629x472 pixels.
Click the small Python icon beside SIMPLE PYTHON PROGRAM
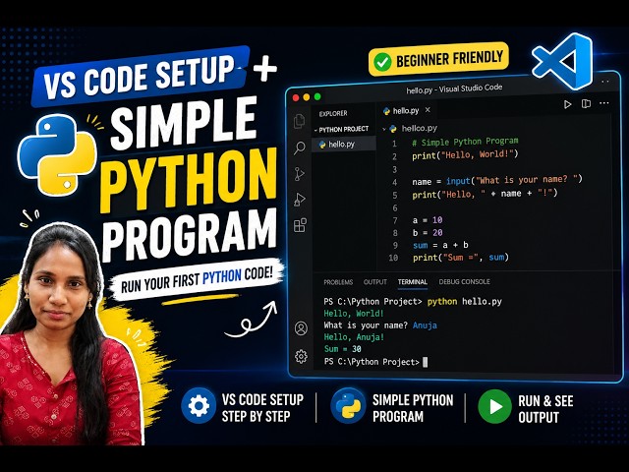point(348,406)
